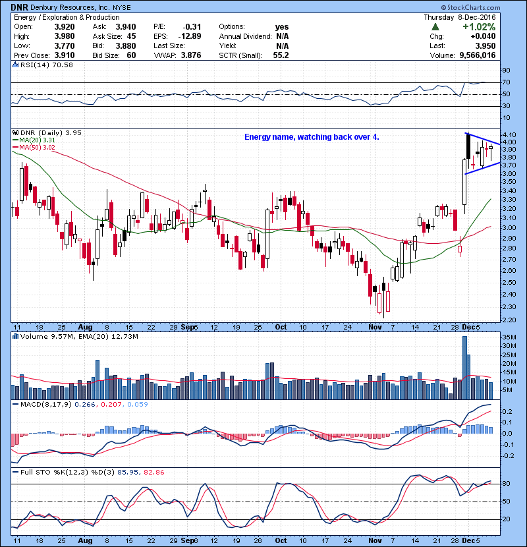Screen dimensions: 527x547
Task: Click the MA(20) green legend line
Action: pos(15,140)
